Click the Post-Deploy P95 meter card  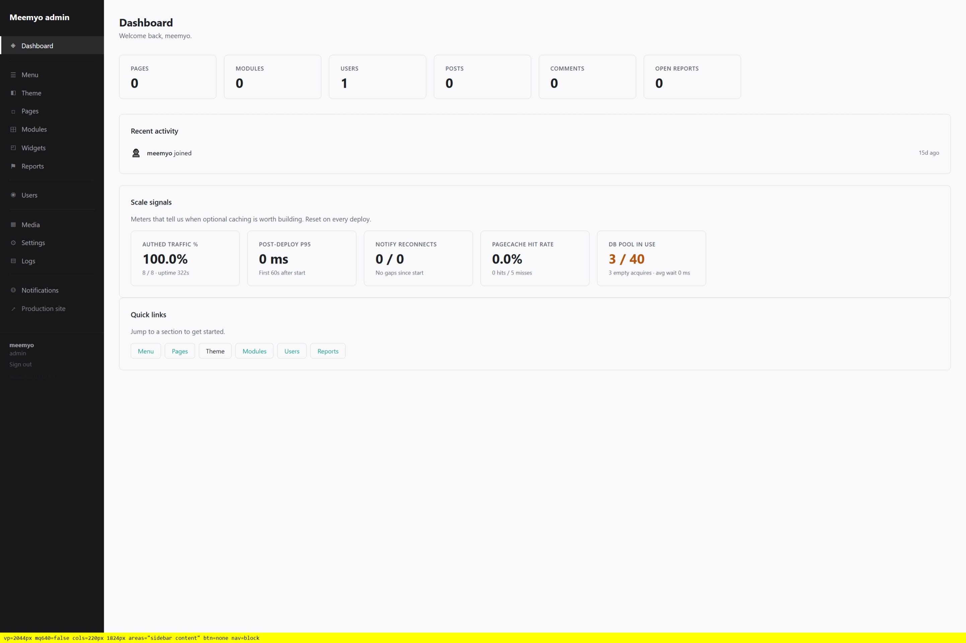pyautogui.click(x=301, y=258)
